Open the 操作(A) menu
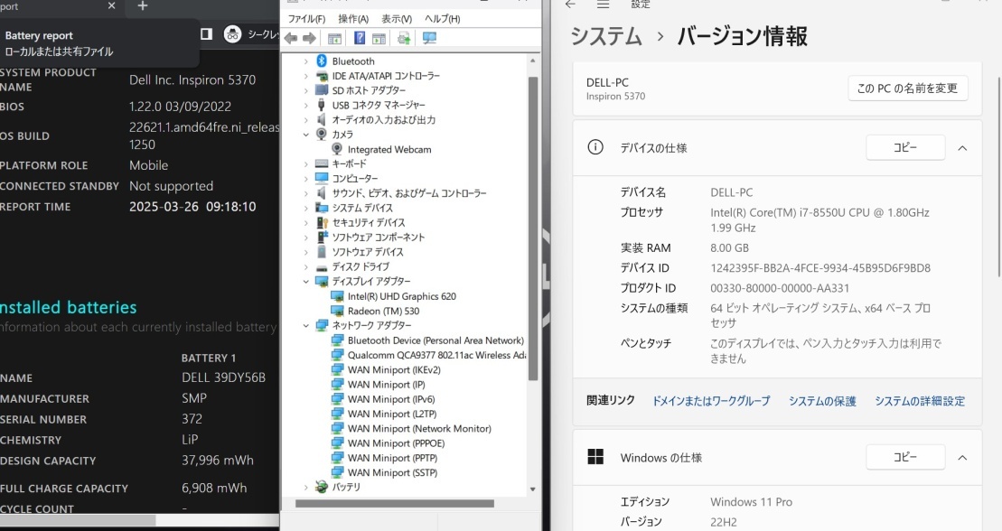The width and height of the screenshot is (1002, 531). pos(353,19)
